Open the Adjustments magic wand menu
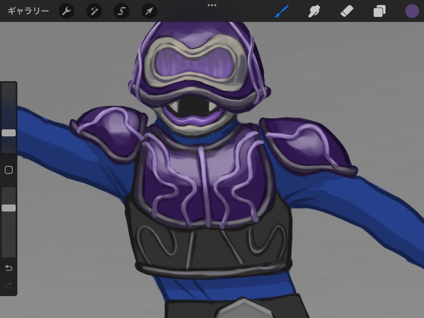Image resolution: width=424 pixels, height=318 pixels. tap(94, 11)
